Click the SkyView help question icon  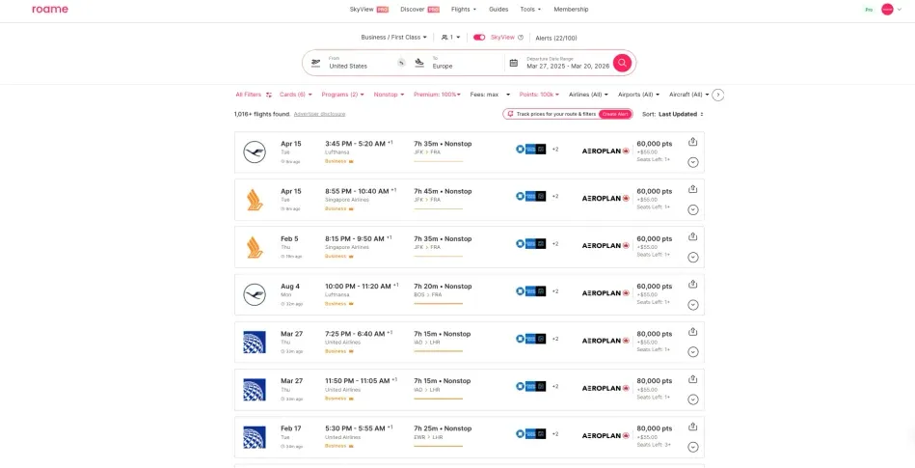pos(521,38)
